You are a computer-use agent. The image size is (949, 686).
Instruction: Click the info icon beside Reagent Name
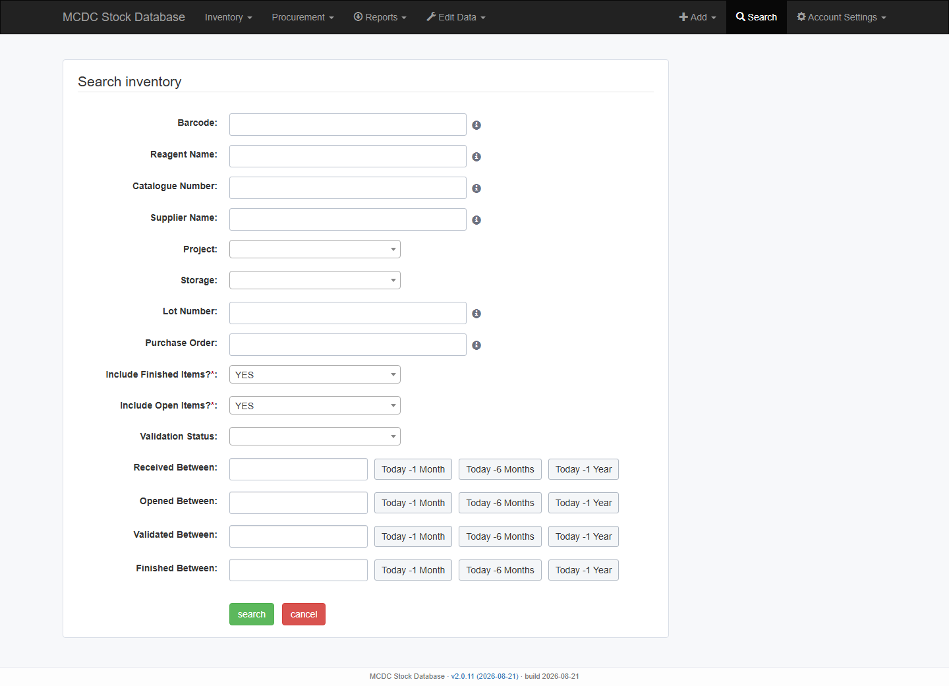pyautogui.click(x=476, y=157)
